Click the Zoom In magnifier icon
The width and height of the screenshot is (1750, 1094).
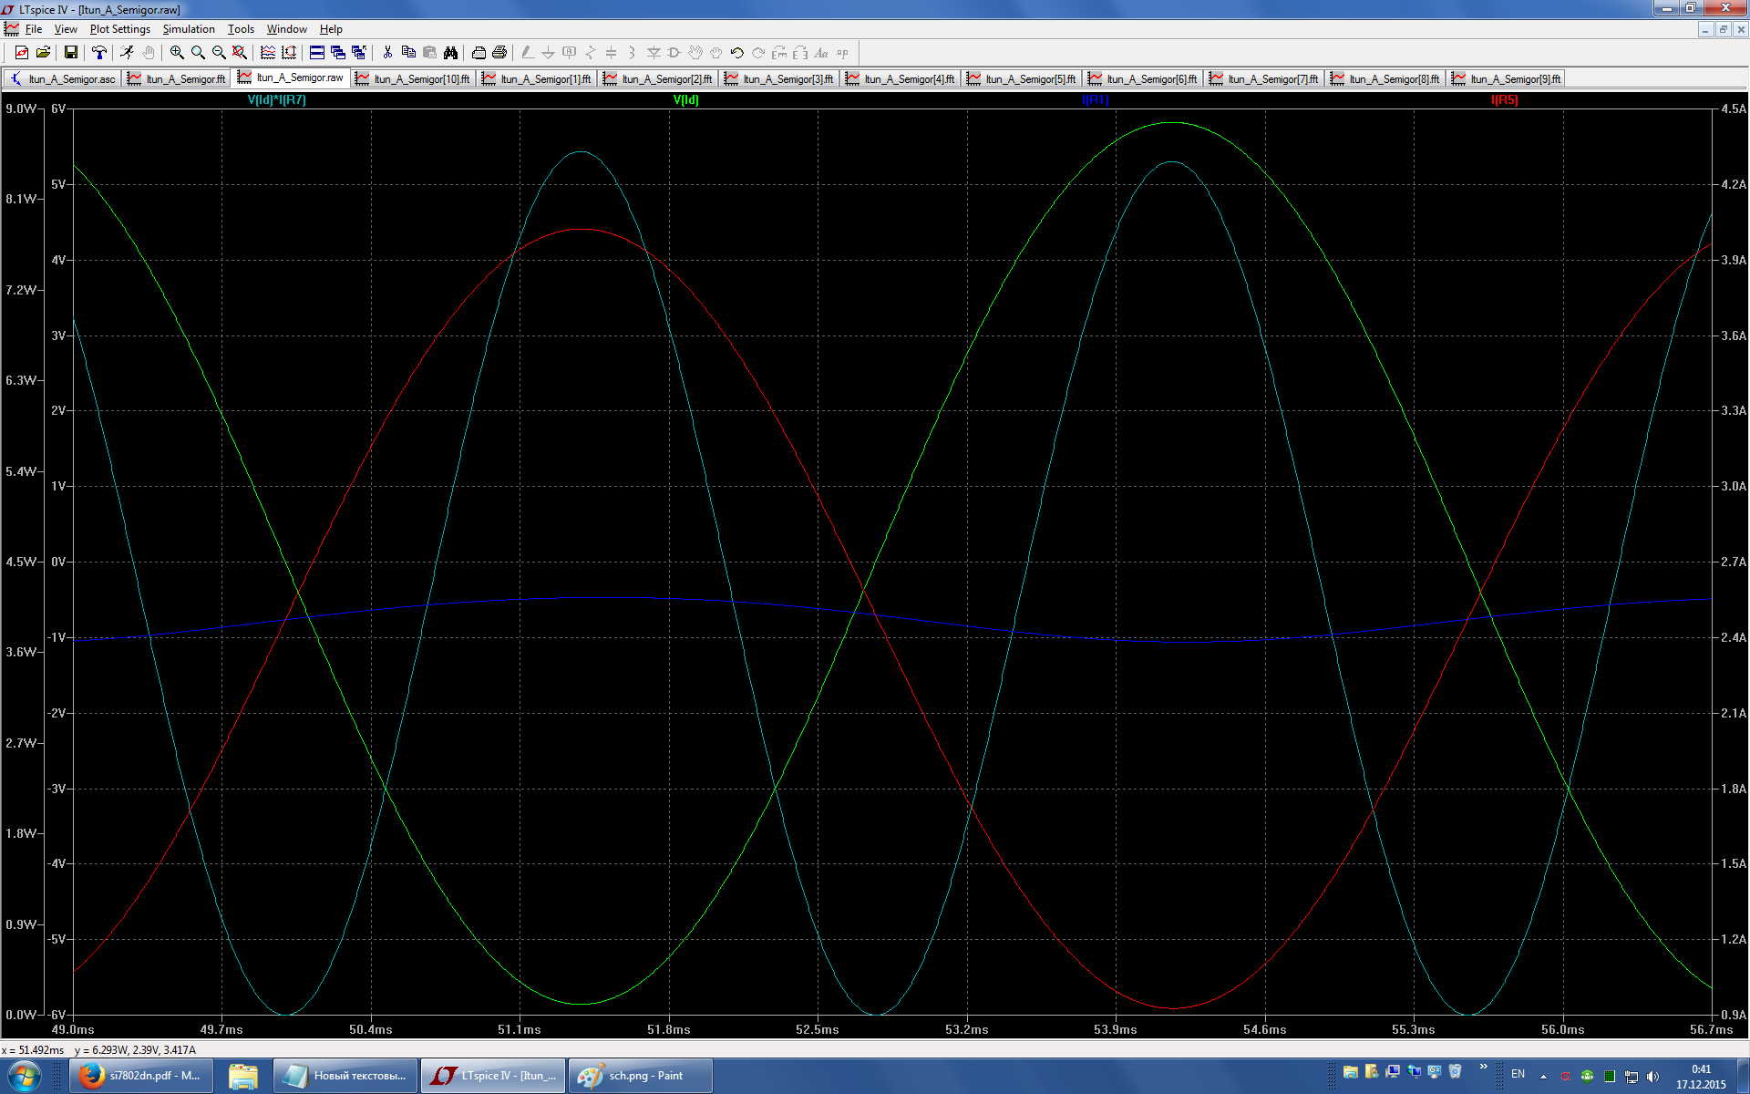[x=177, y=53]
